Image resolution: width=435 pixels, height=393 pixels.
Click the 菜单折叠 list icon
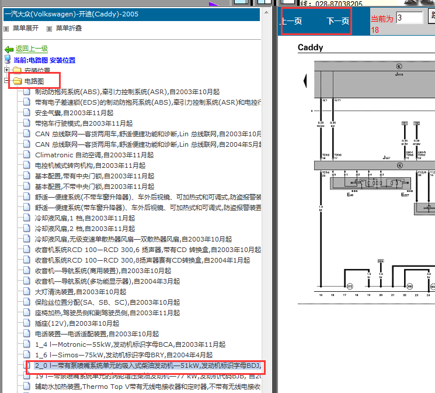50,29
